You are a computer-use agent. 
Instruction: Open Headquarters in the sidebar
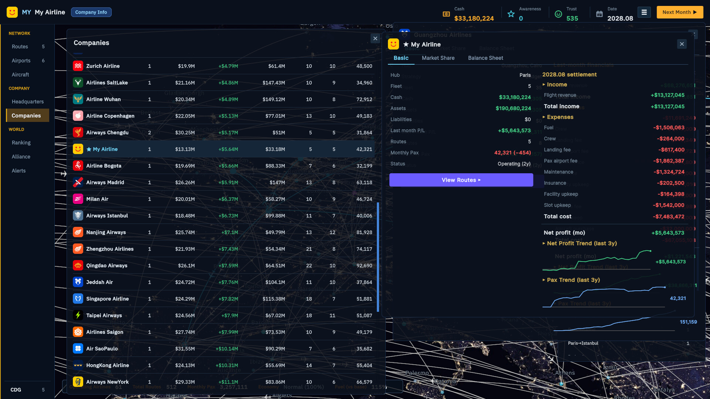point(28,102)
